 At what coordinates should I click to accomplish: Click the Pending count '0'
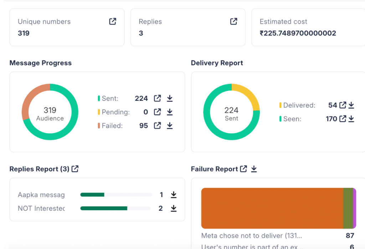[x=145, y=112]
